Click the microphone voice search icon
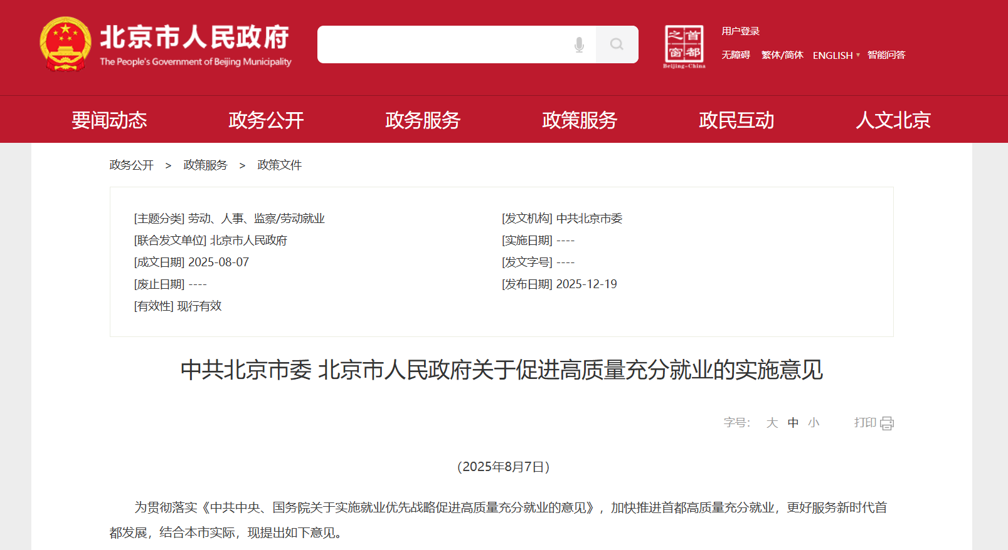The image size is (1008, 550). click(579, 44)
